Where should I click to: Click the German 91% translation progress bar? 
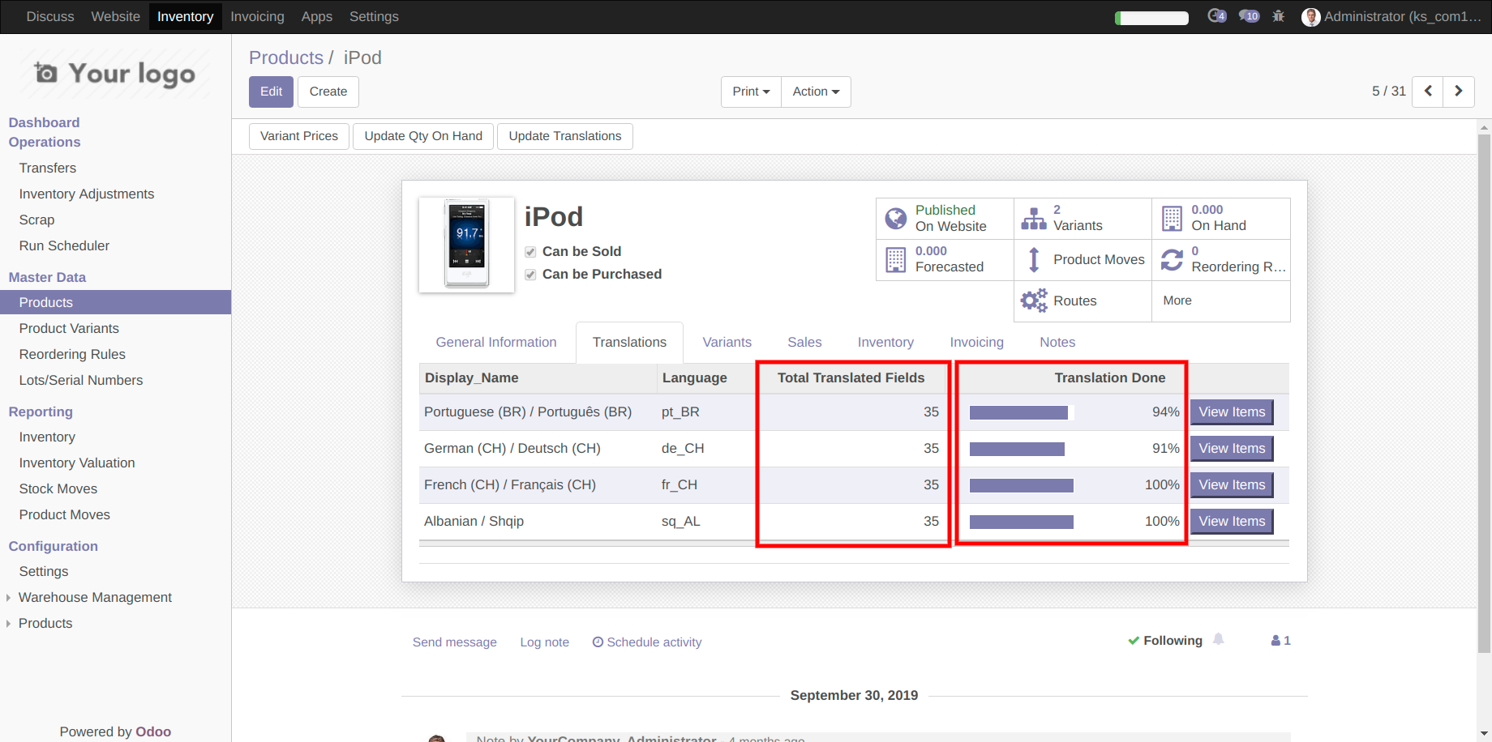coord(1022,450)
